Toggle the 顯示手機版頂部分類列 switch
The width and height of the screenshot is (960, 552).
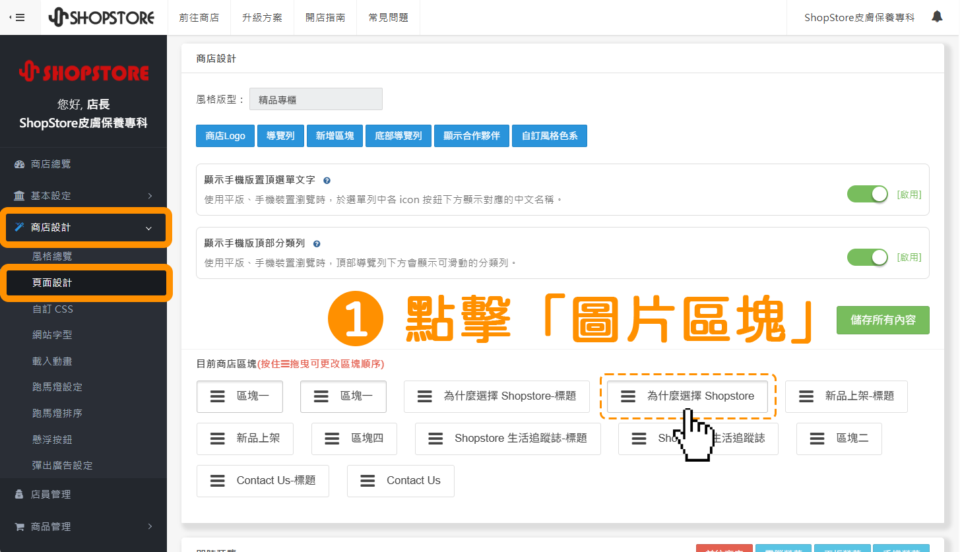[867, 257]
